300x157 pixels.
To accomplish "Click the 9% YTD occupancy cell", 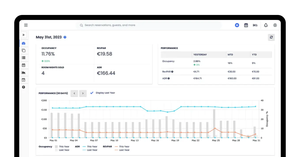I will coord(253,63).
